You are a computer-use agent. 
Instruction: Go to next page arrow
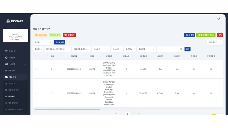point(133,114)
